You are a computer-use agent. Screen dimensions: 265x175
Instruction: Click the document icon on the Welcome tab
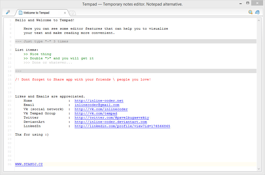(x=20, y=13)
